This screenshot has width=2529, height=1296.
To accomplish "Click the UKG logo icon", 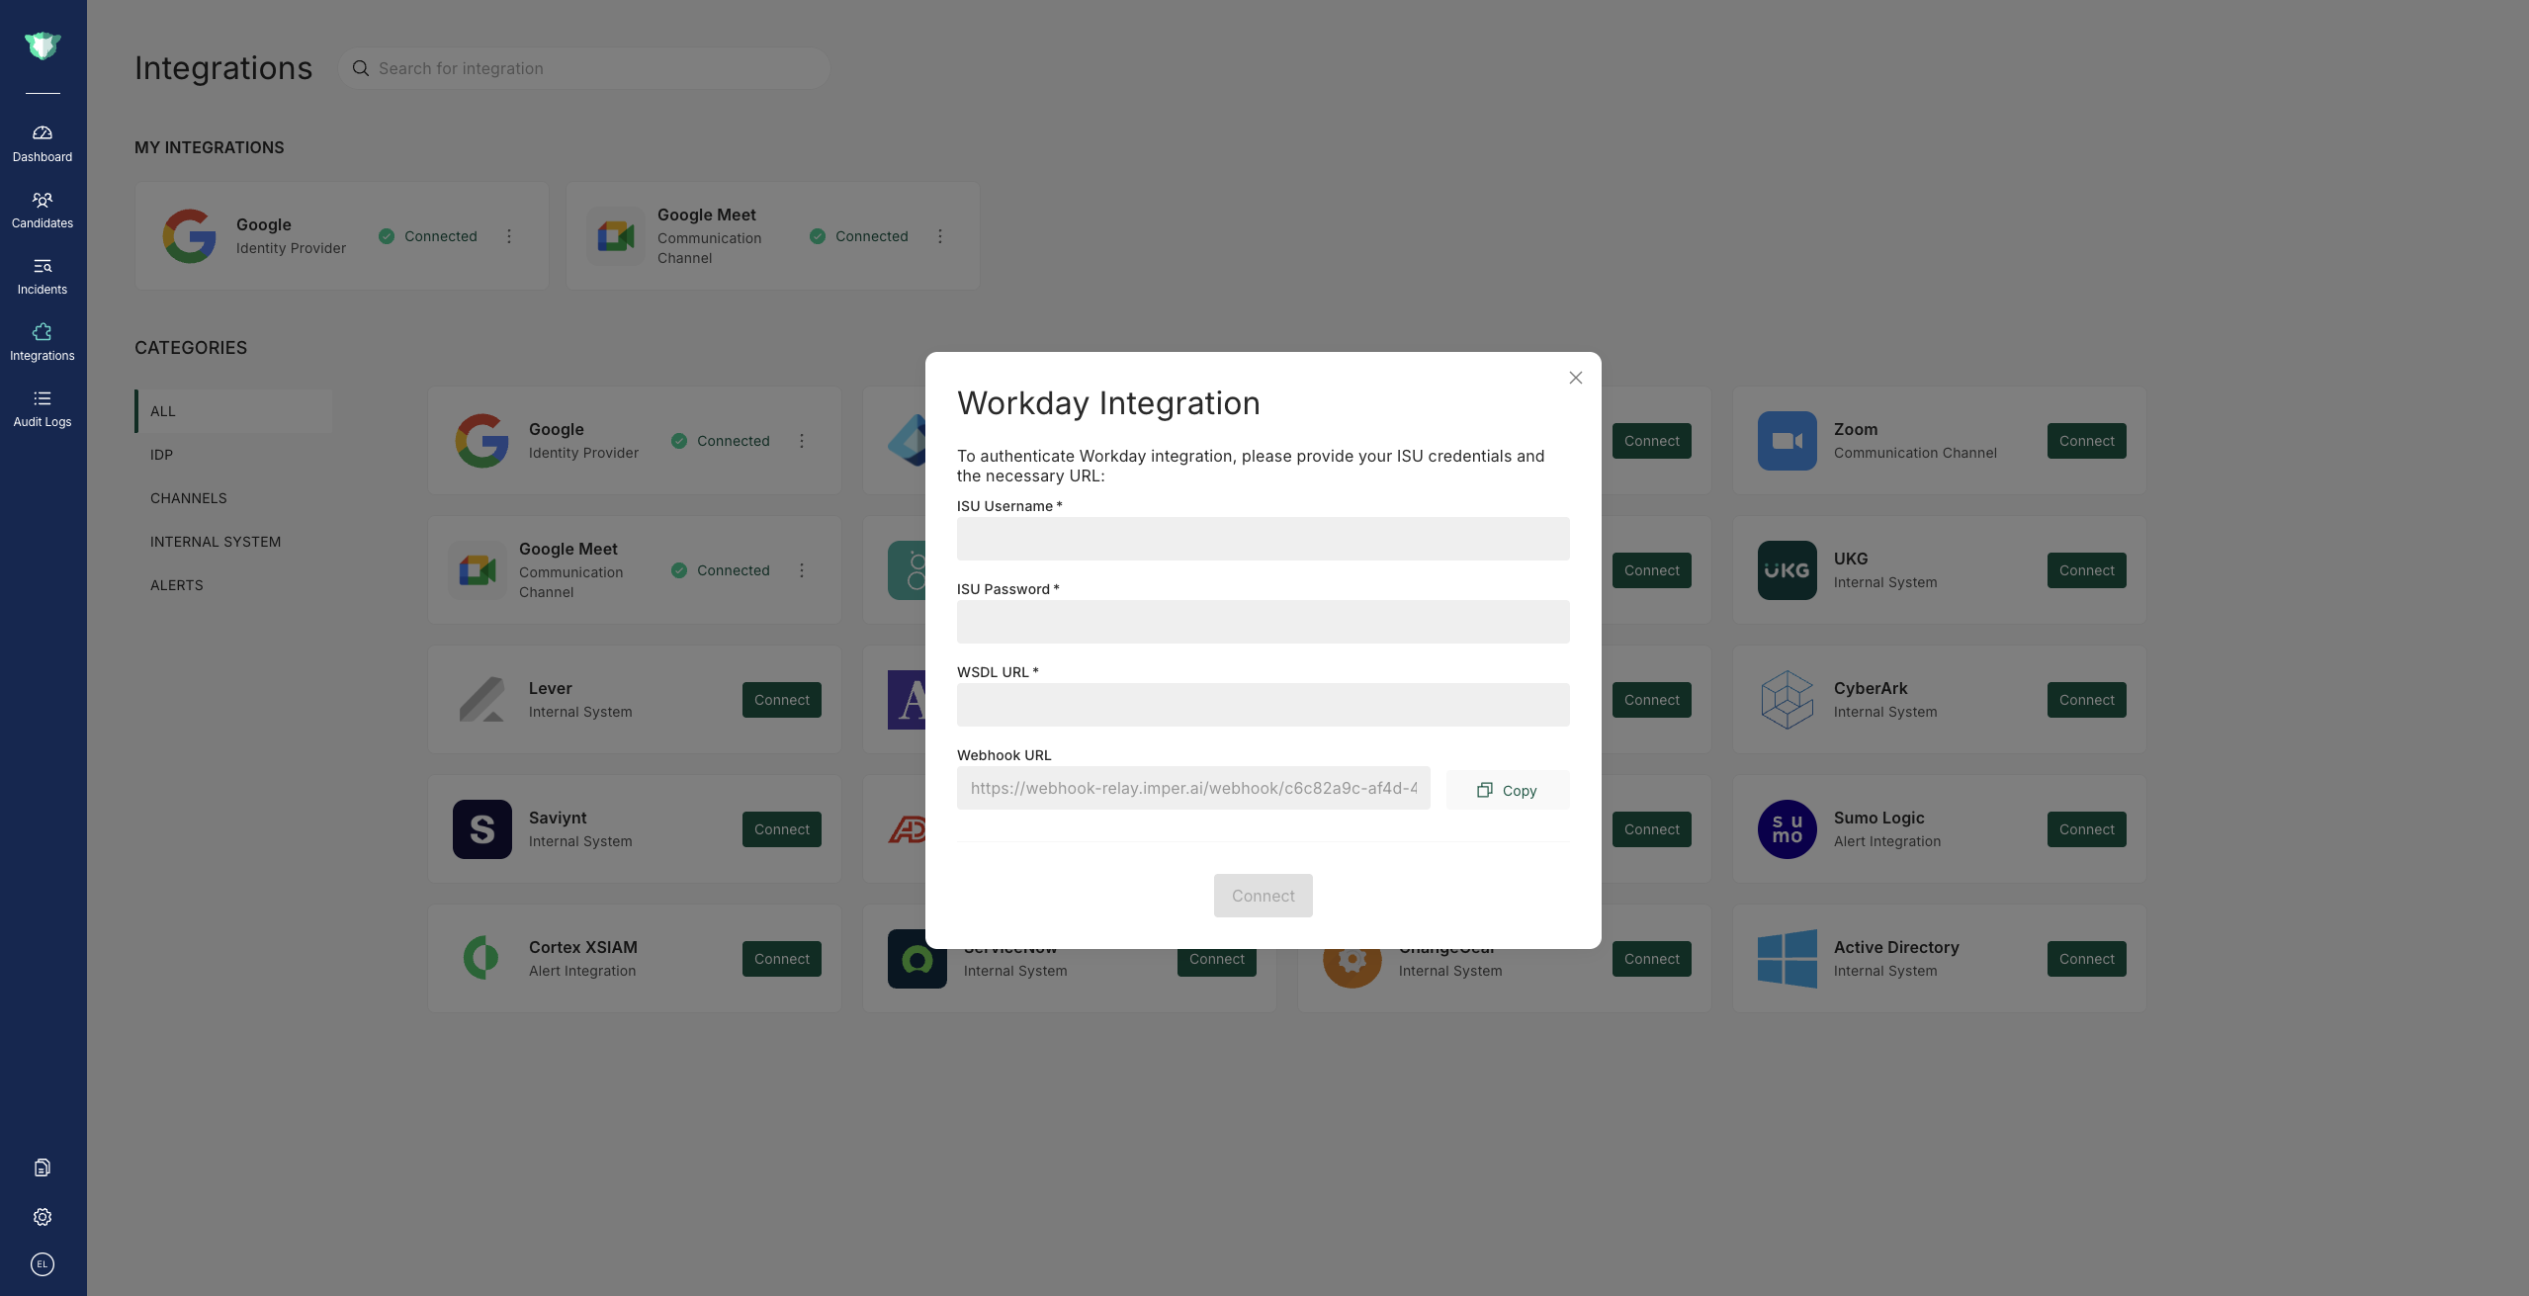I will (x=1788, y=570).
